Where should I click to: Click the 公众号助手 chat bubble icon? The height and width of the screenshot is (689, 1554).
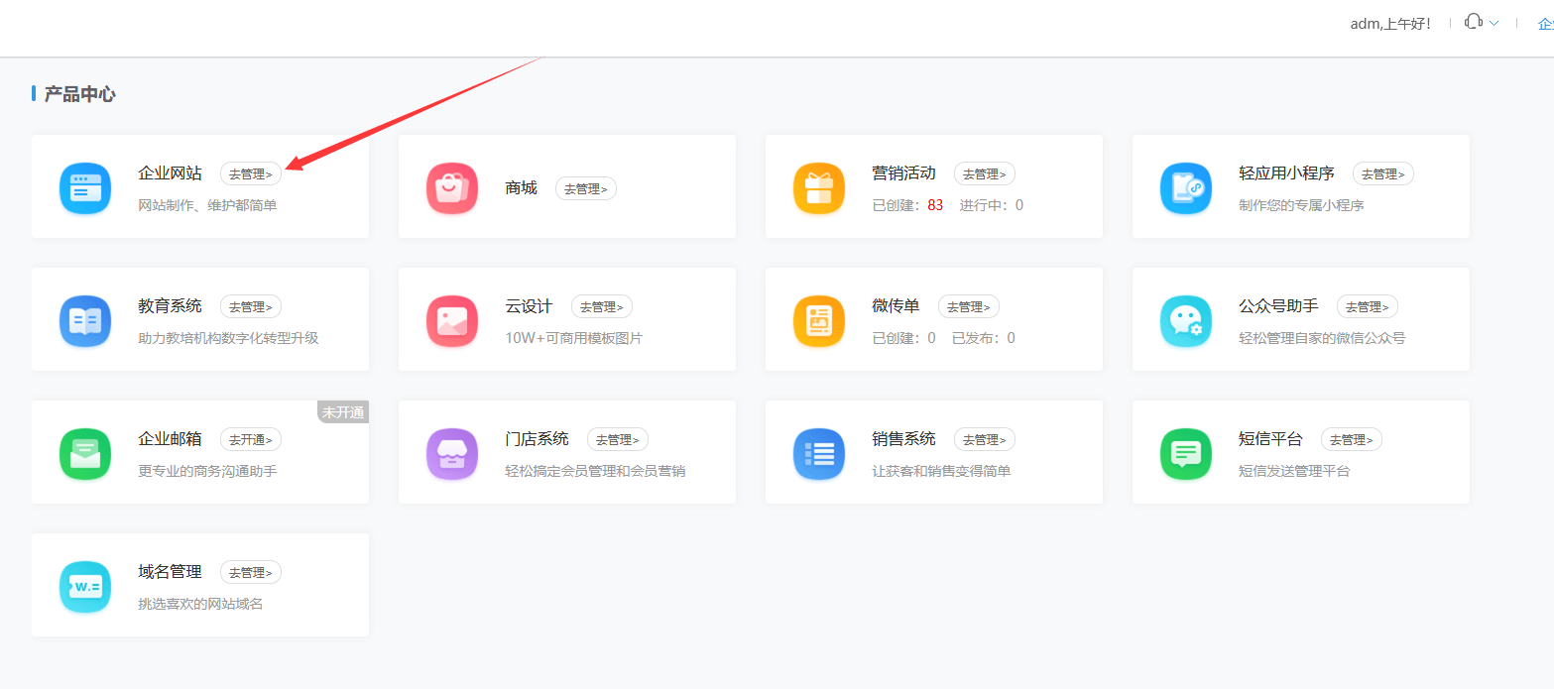(1186, 321)
